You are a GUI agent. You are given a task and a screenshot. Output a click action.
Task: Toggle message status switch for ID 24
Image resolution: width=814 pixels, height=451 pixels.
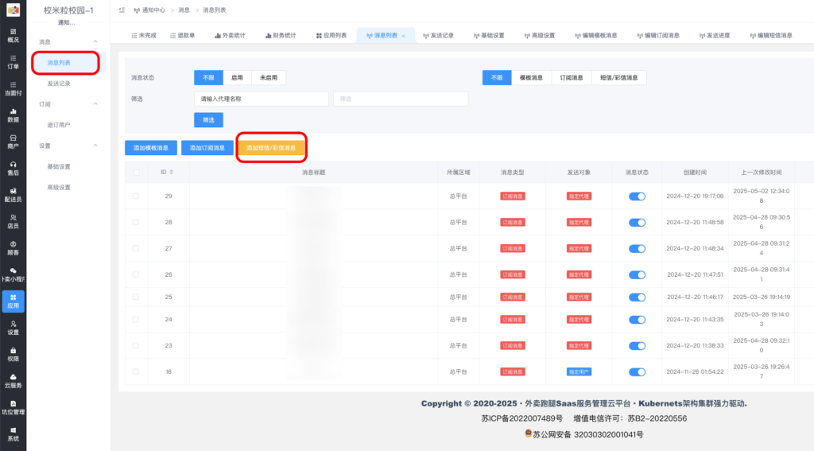click(x=637, y=320)
